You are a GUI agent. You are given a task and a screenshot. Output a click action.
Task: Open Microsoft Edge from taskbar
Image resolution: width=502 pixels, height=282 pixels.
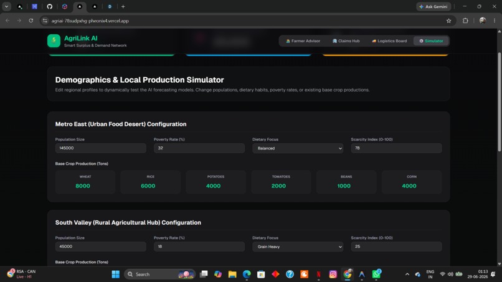(x=247, y=275)
